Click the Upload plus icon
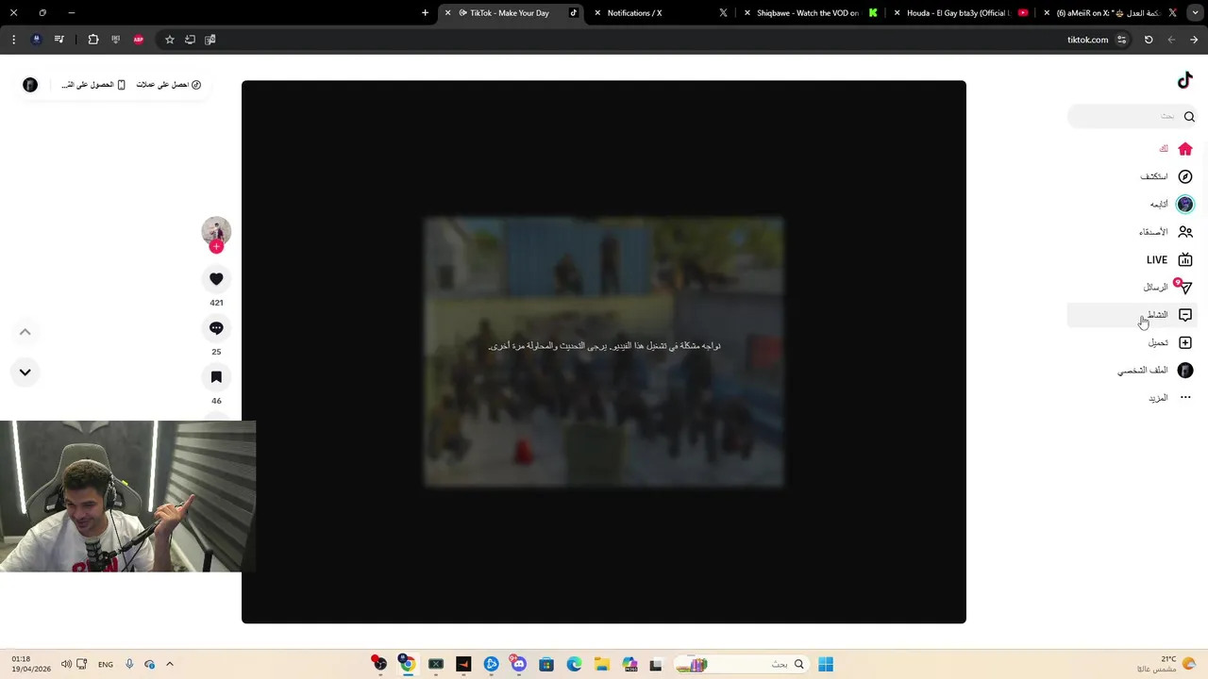Image resolution: width=1208 pixels, height=679 pixels. 1185,342
